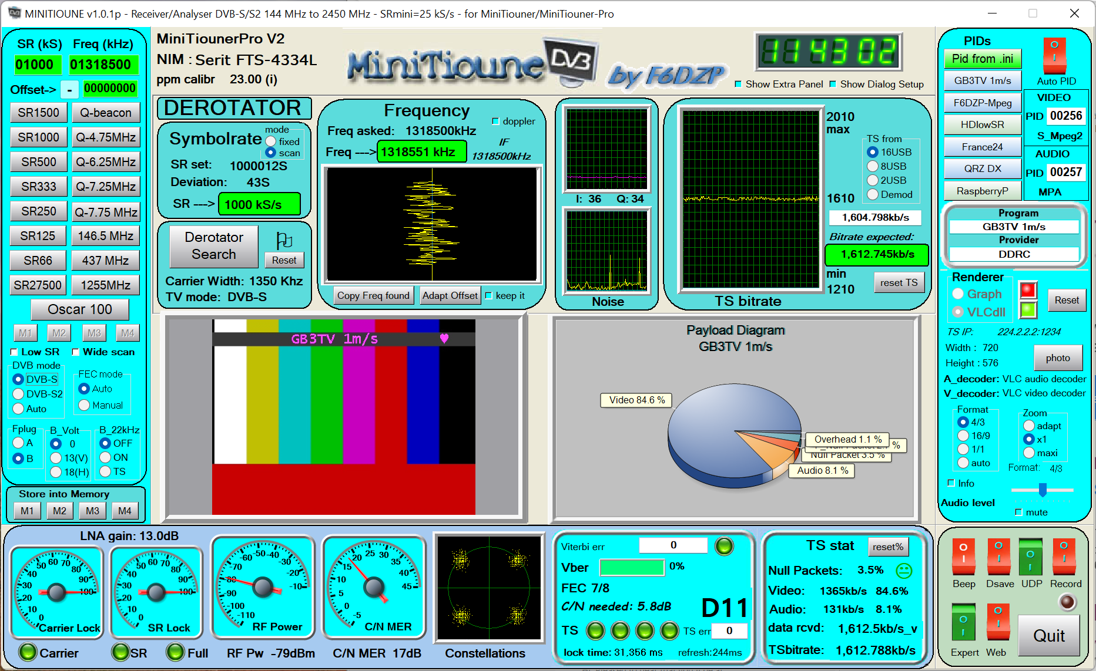The image size is (1096, 671).
Task: Click the null packets smiley icon
Action: (x=904, y=570)
